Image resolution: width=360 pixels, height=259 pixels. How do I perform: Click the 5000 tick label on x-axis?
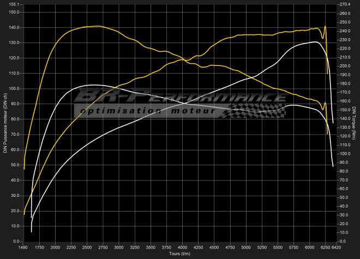pyautogui.click(x=246, y=247)
